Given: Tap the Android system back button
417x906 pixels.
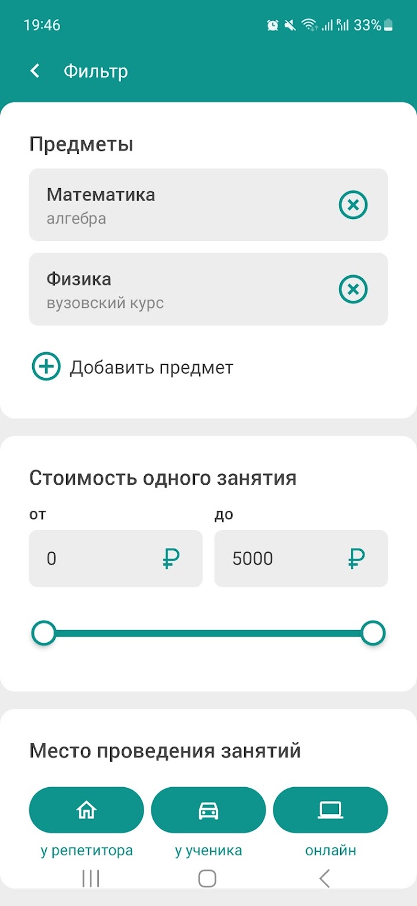Looking at the screenshot, I should 325,878.
